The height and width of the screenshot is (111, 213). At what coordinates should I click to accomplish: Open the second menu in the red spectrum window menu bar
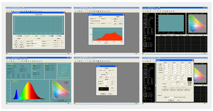[79, 9]
